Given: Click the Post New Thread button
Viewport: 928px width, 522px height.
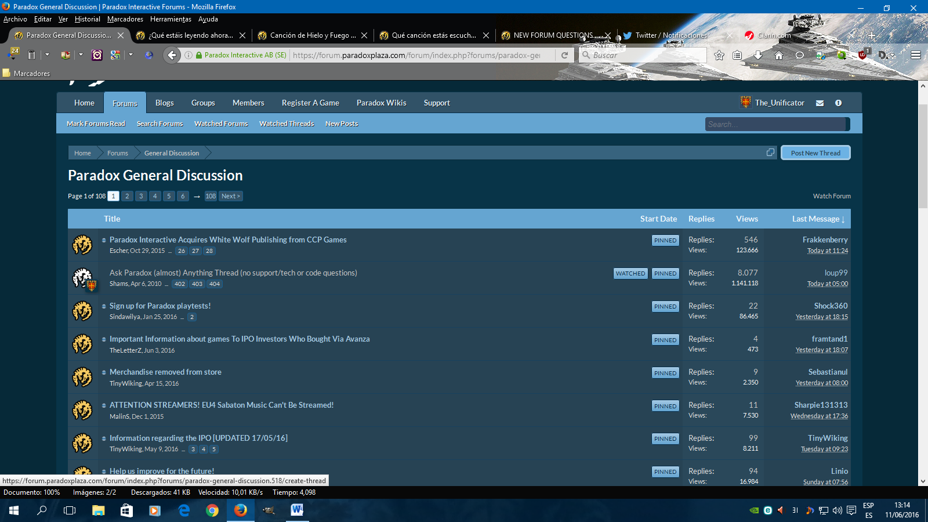Looking at the screenshot, I should (x=815, y=153).
